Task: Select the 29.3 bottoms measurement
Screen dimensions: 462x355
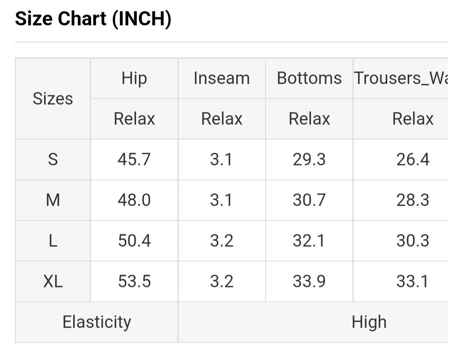Action: coord(309,160)
